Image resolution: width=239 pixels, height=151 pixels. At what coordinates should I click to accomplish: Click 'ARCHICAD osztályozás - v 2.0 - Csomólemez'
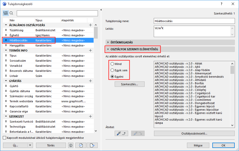click(183, 100)
